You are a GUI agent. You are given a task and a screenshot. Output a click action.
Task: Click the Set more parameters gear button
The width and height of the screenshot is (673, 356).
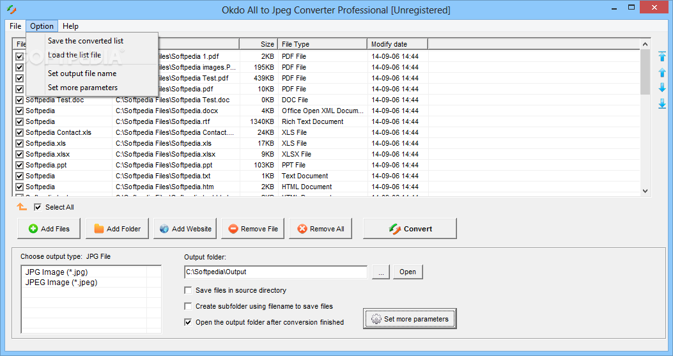tap(410, 319)
